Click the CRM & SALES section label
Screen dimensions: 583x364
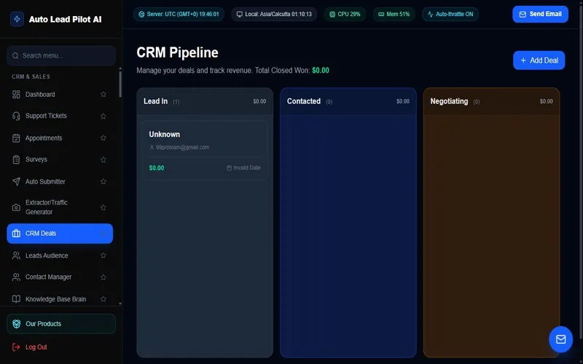pyautogui.click(x=31, y=77)
